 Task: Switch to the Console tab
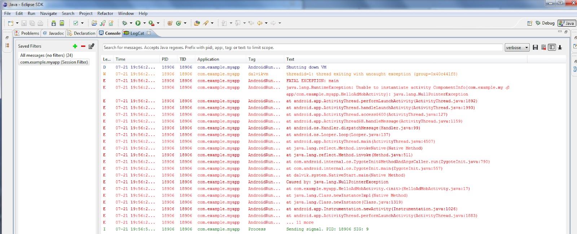click(x=110, y=33)
